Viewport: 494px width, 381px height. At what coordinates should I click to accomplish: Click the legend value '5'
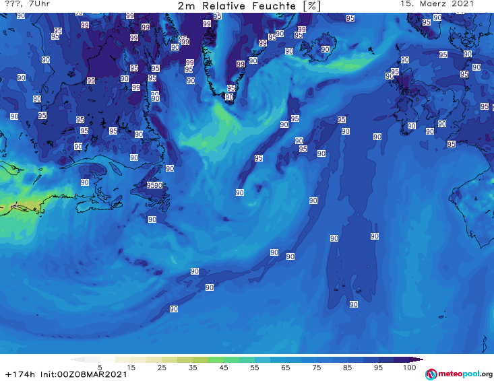[100, 368]
